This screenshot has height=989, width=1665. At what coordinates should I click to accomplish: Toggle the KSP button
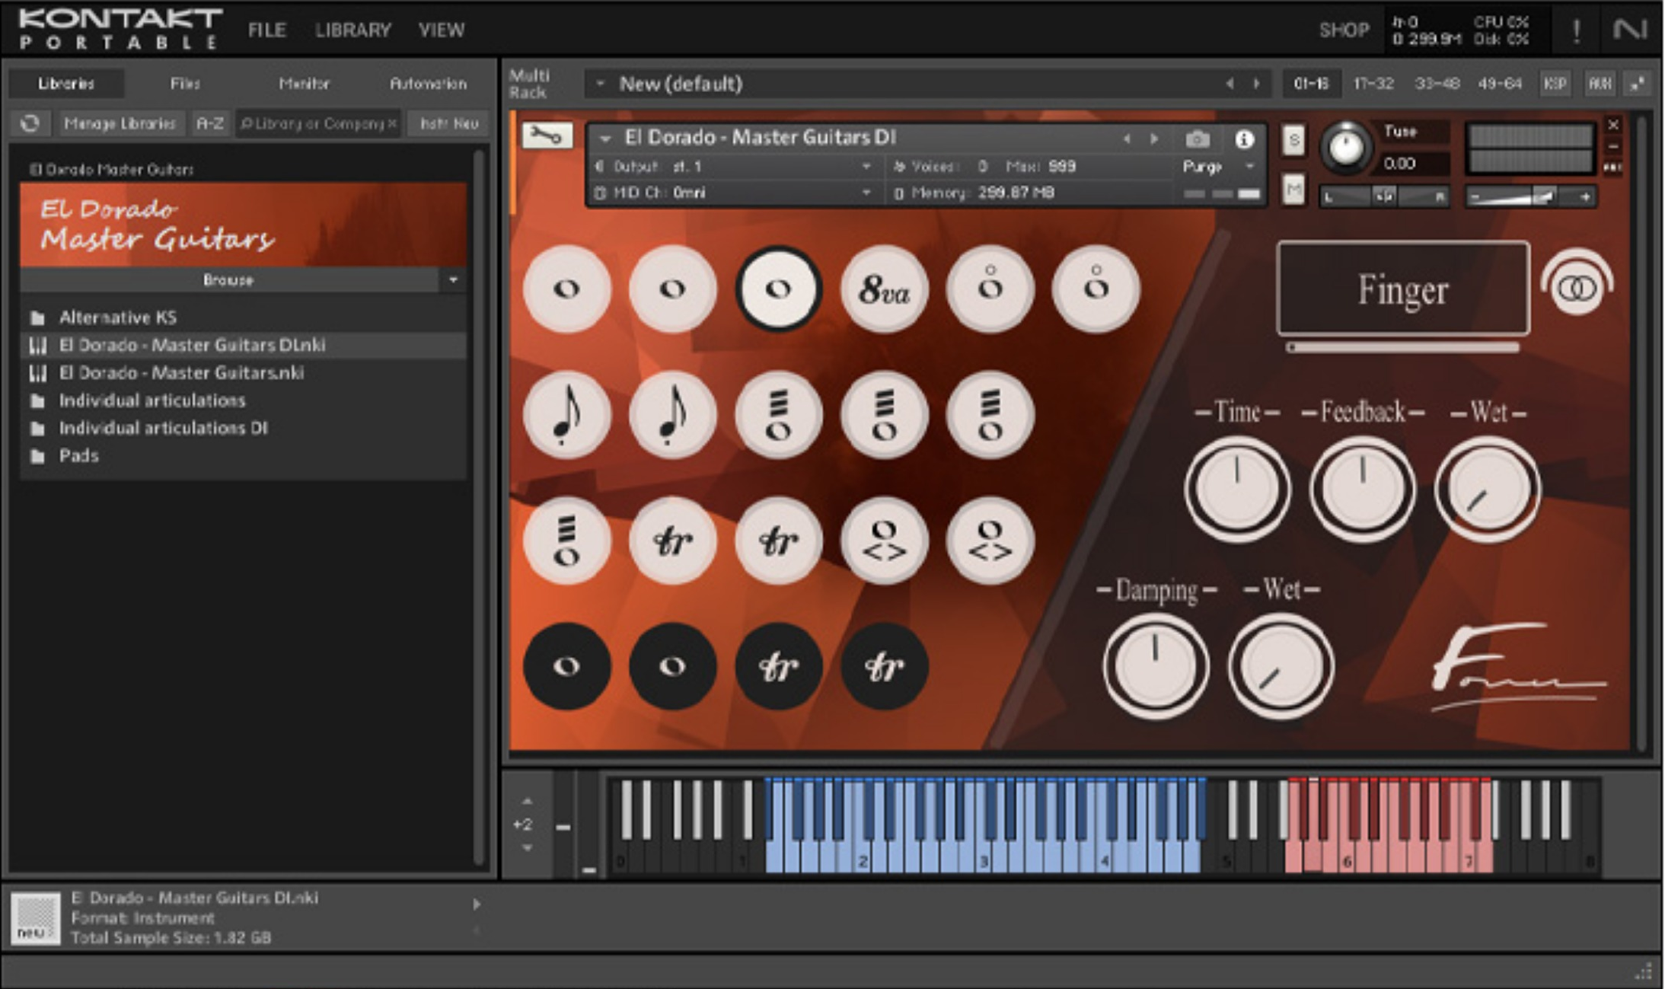coord(1554,84)
